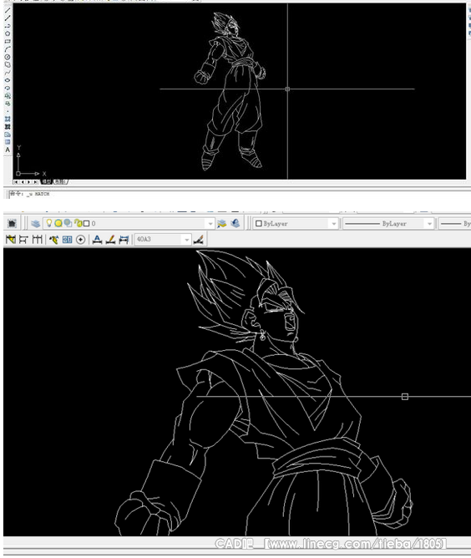Select the Polygon tool
The height and width of the screenshot is (558, 471).
pos(8,33)
